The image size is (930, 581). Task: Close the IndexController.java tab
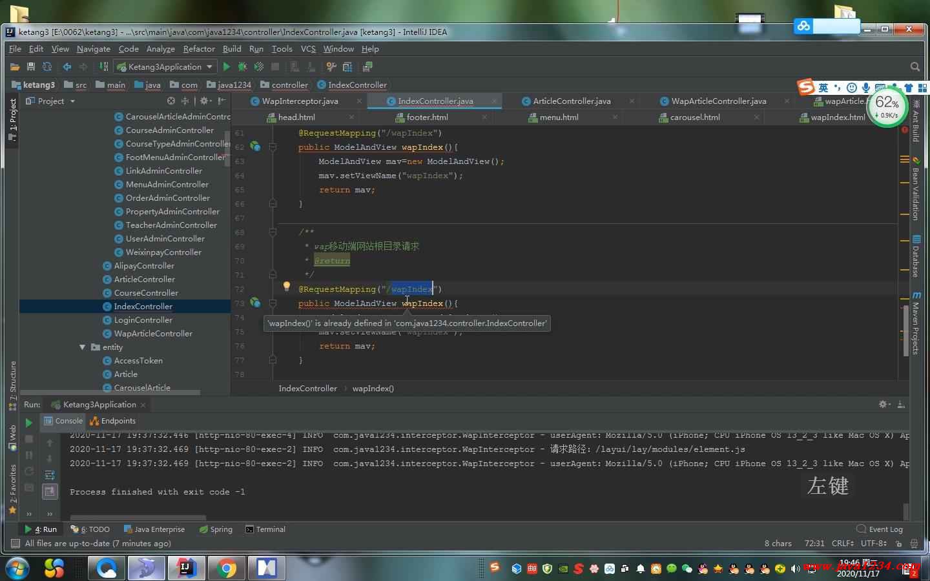494,101
